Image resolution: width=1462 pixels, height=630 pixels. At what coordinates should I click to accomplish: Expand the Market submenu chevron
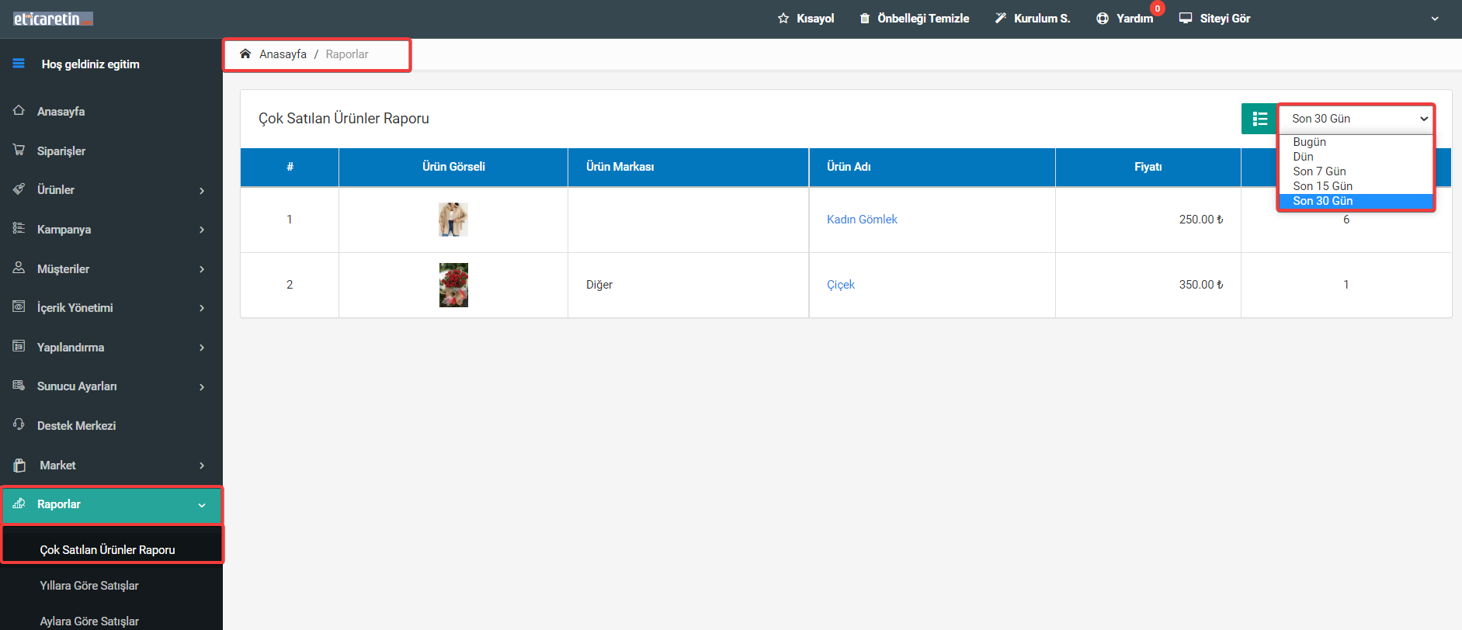click(202, 466)
